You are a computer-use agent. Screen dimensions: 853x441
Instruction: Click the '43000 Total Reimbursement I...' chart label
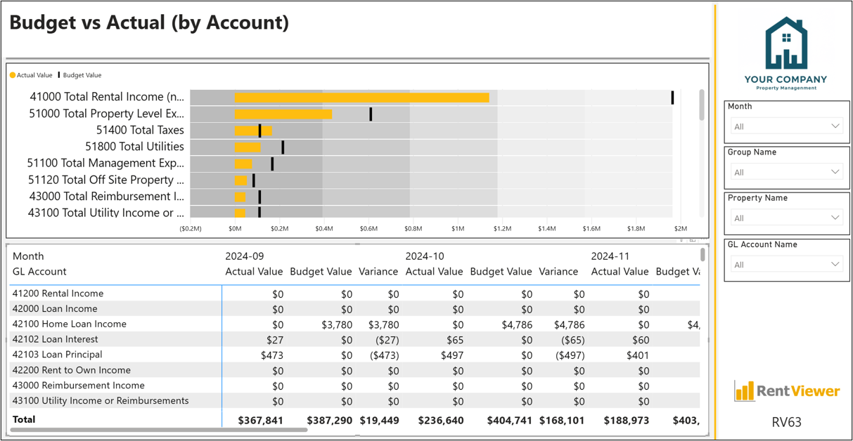point(106,196)
